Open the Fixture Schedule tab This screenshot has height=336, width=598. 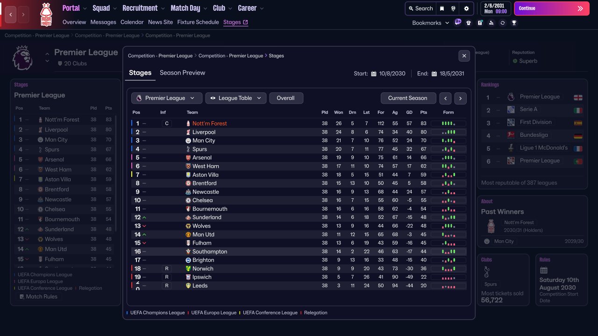(x=198, y=22)
